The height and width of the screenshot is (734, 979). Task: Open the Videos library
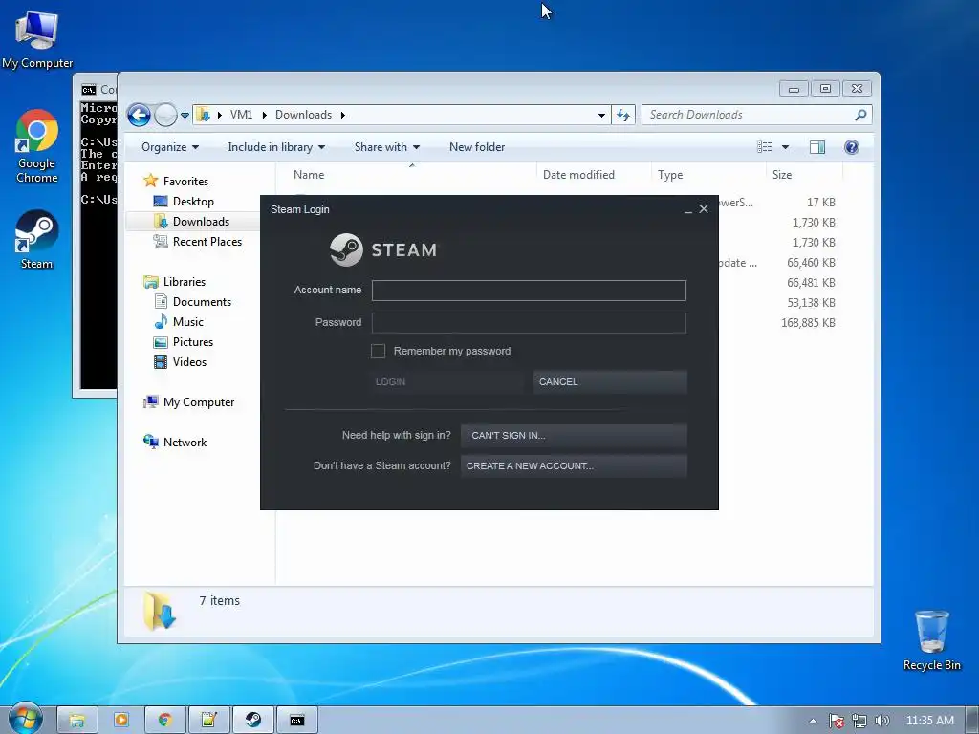click(189, 362)
